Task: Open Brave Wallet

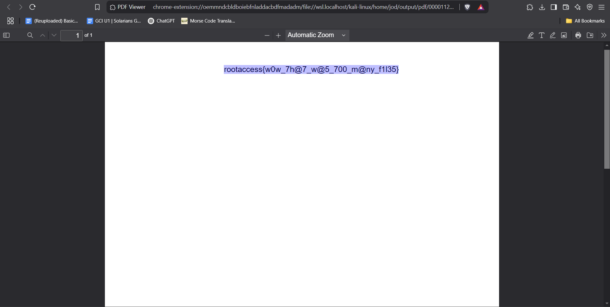Action: tap(566, 7)
